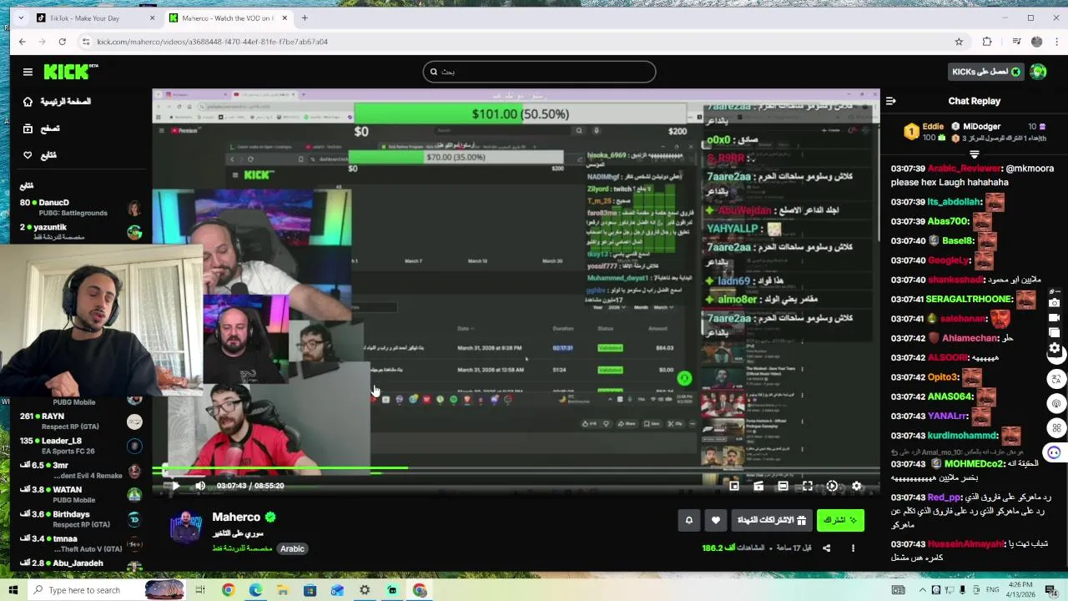Open File Explorer from the taskbar
The image size is (1068, 601).
coord(283,590)
